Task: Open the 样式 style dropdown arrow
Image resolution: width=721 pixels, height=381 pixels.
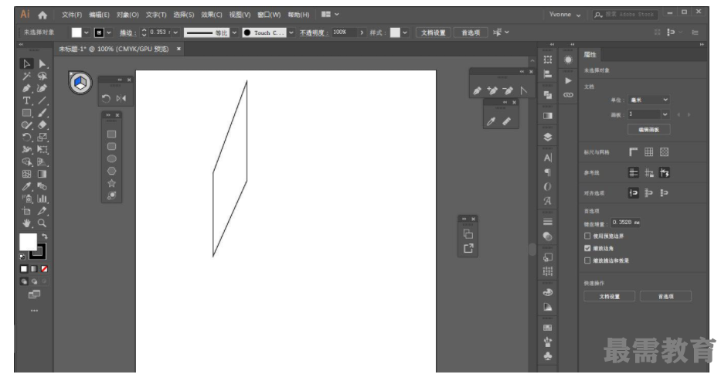Action: 405,32
